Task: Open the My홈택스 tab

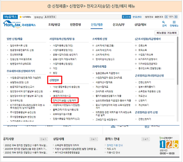Action: (x=10, y=17)
